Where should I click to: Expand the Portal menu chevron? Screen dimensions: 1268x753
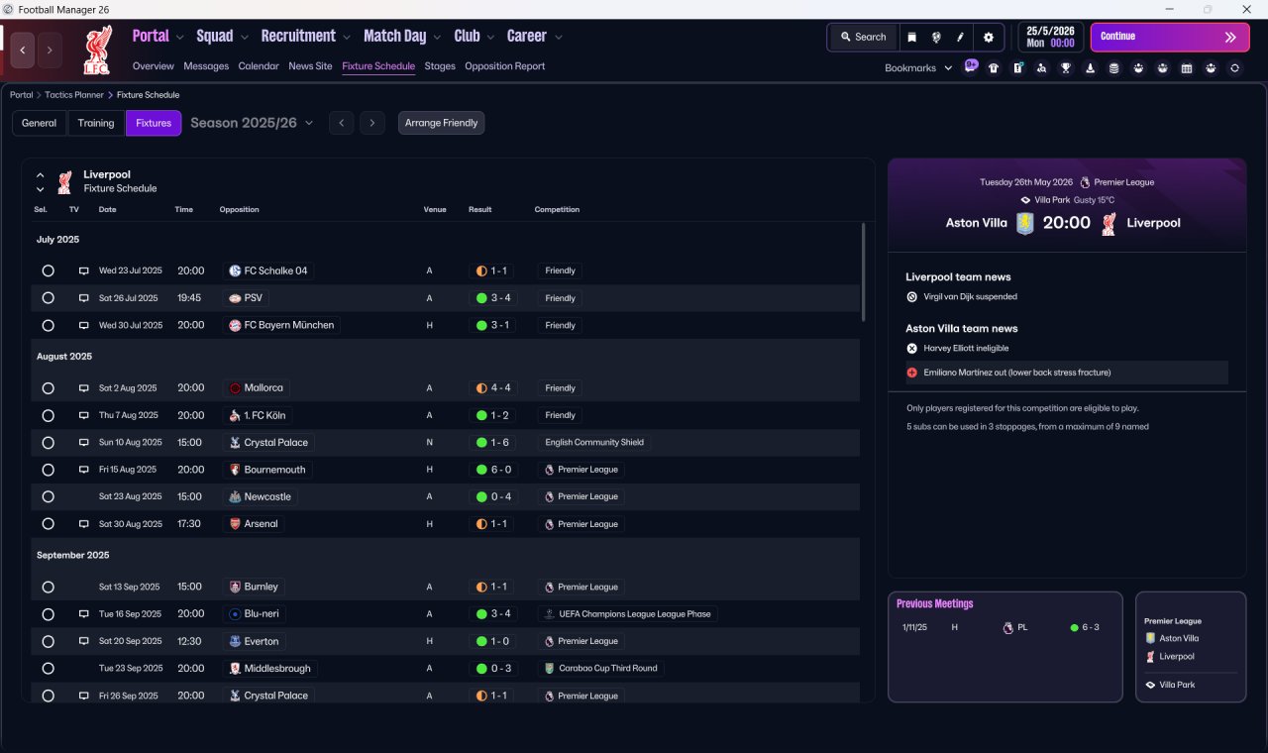[x=179, y=38]
